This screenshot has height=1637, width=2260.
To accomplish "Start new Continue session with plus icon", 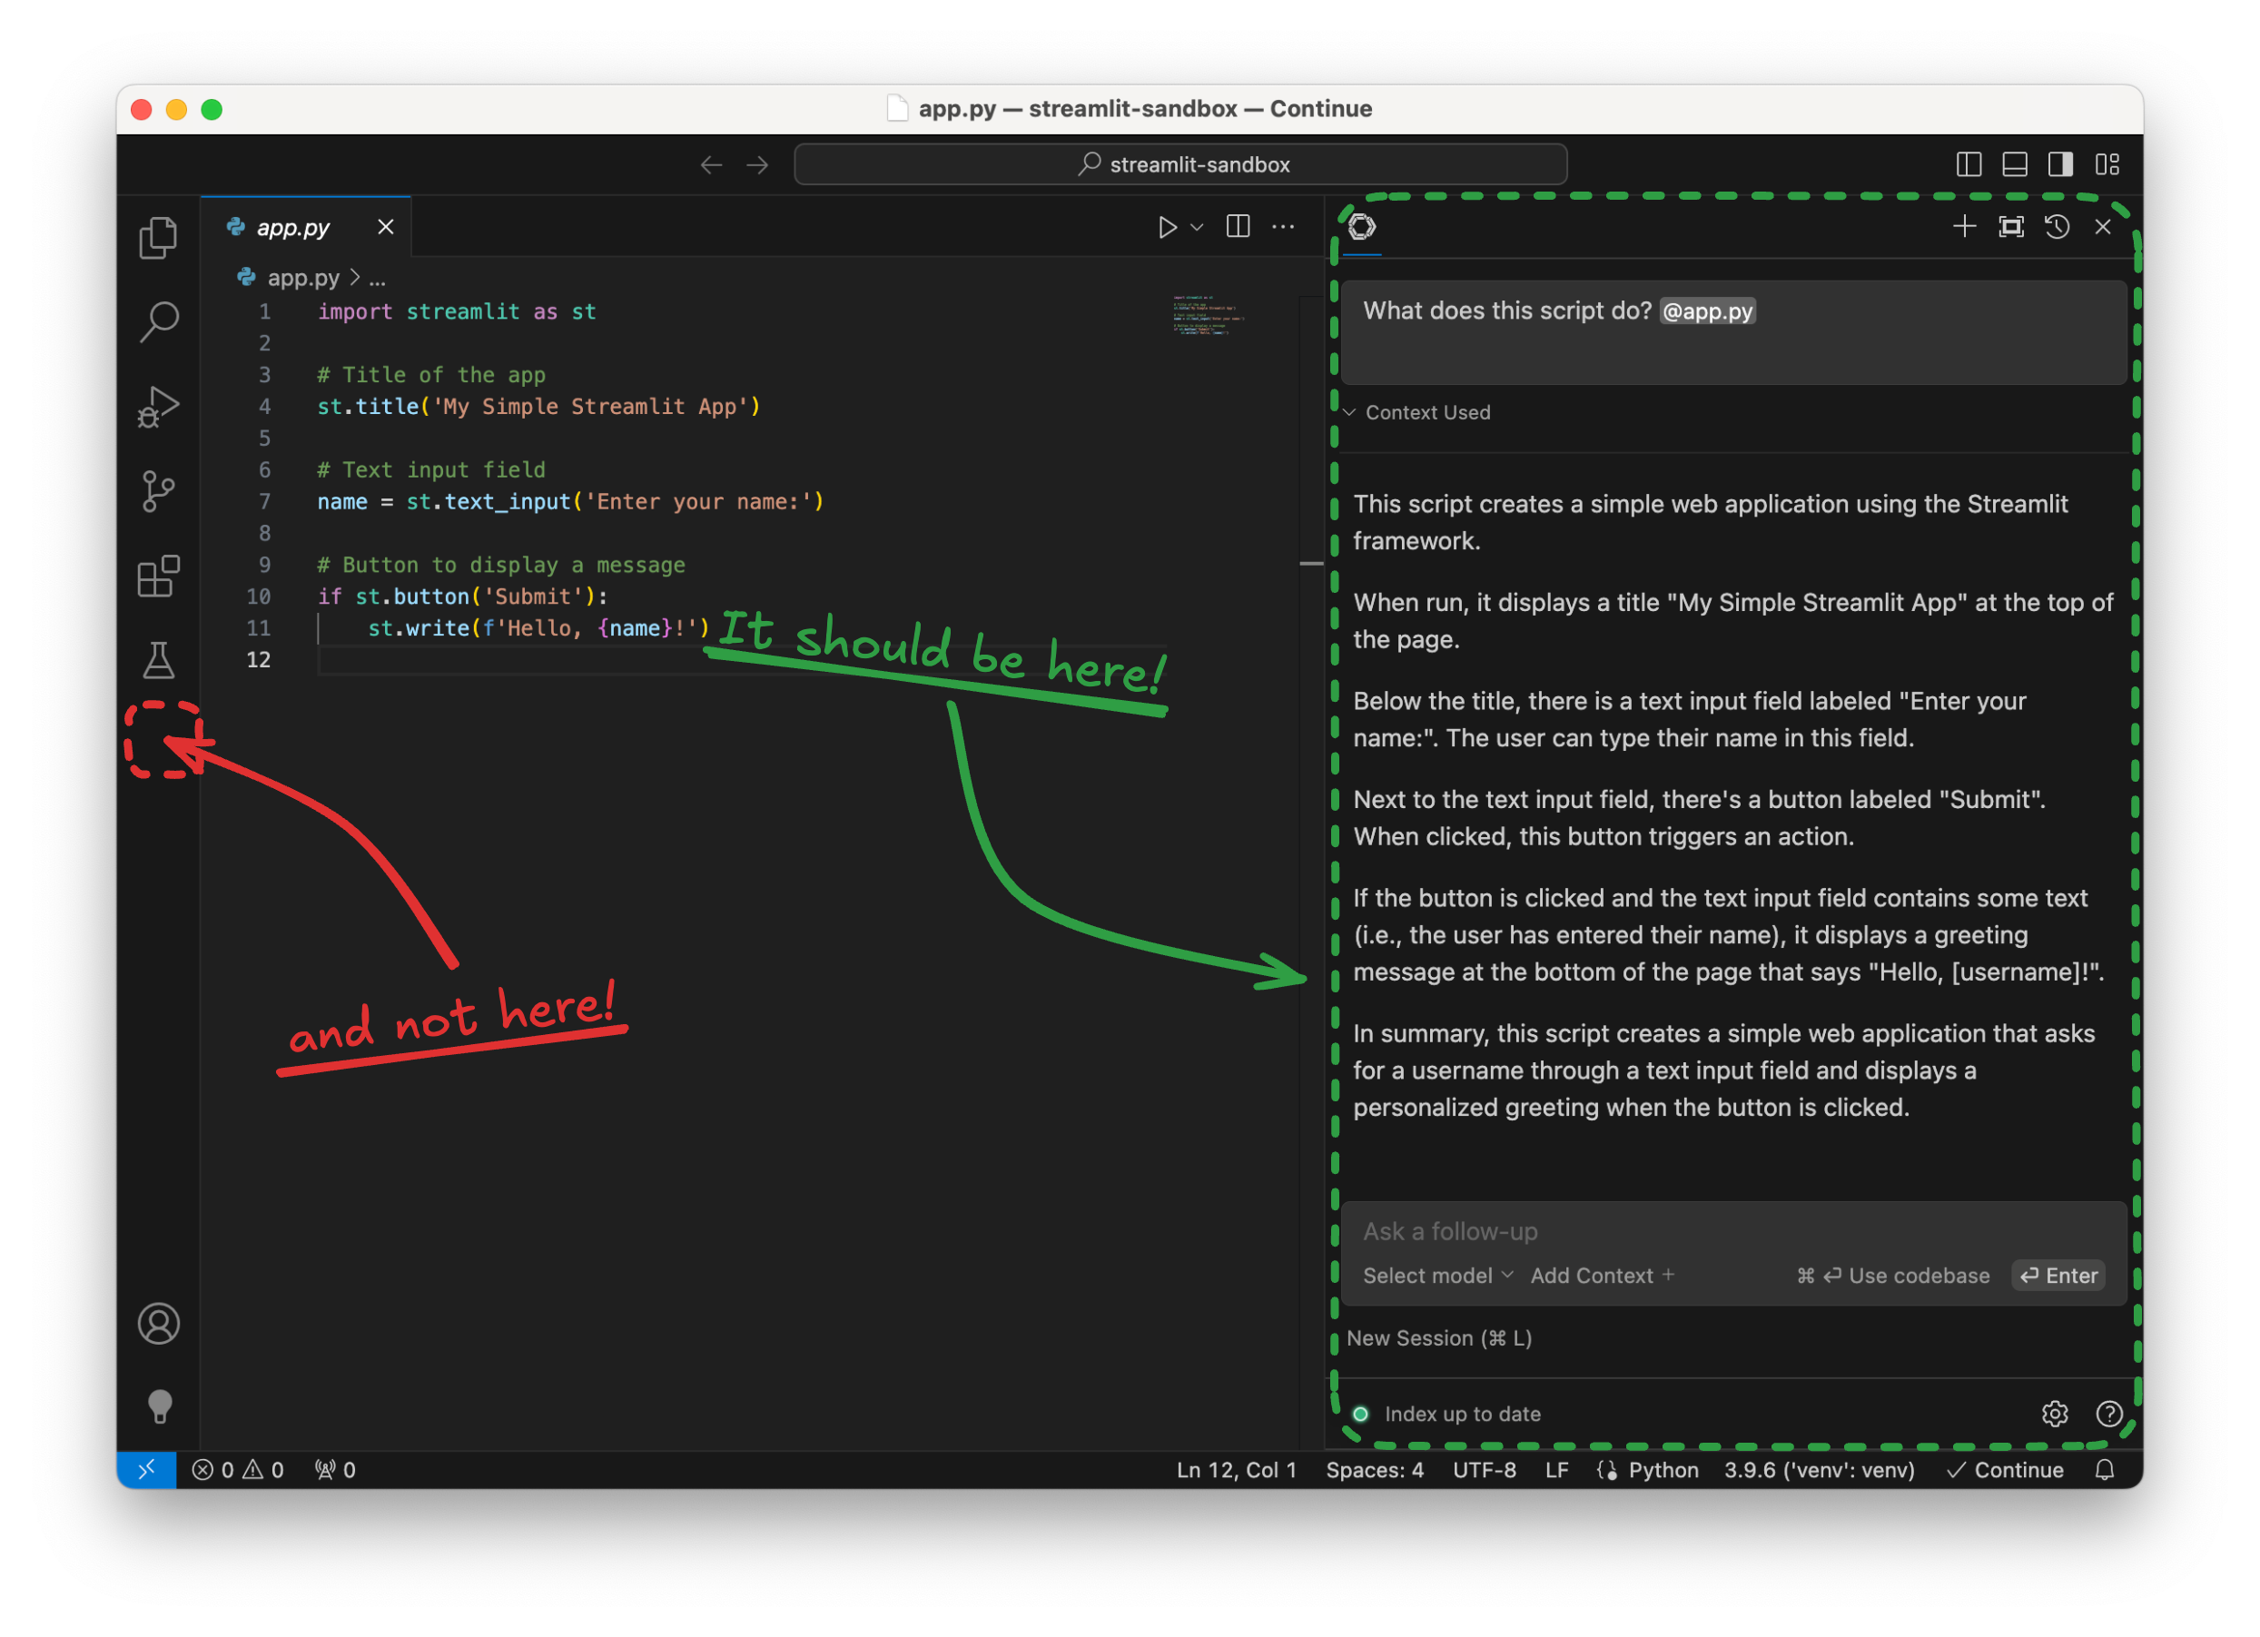I will (1964, 227).
